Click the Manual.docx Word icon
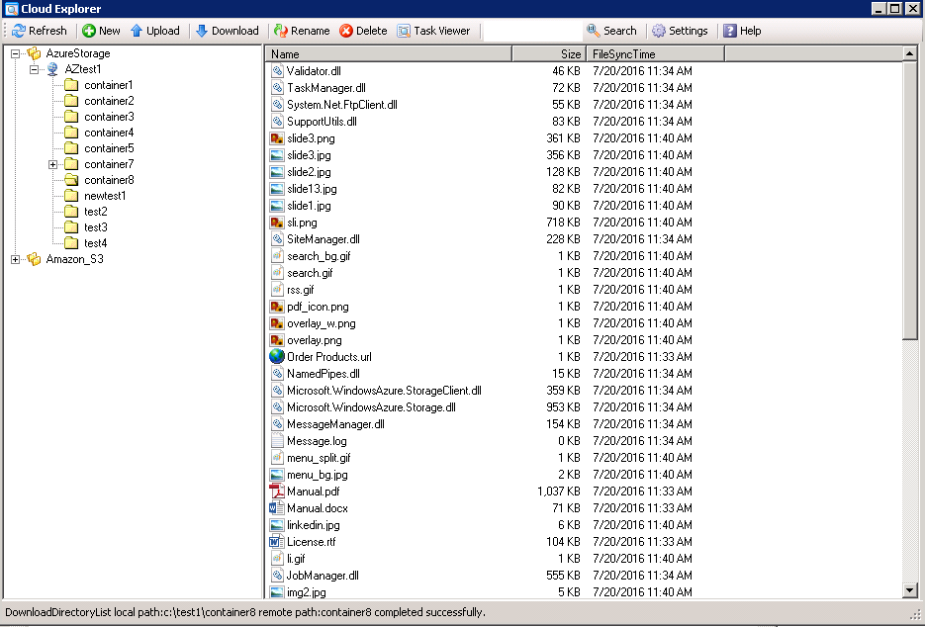 (x=277, y=508)
